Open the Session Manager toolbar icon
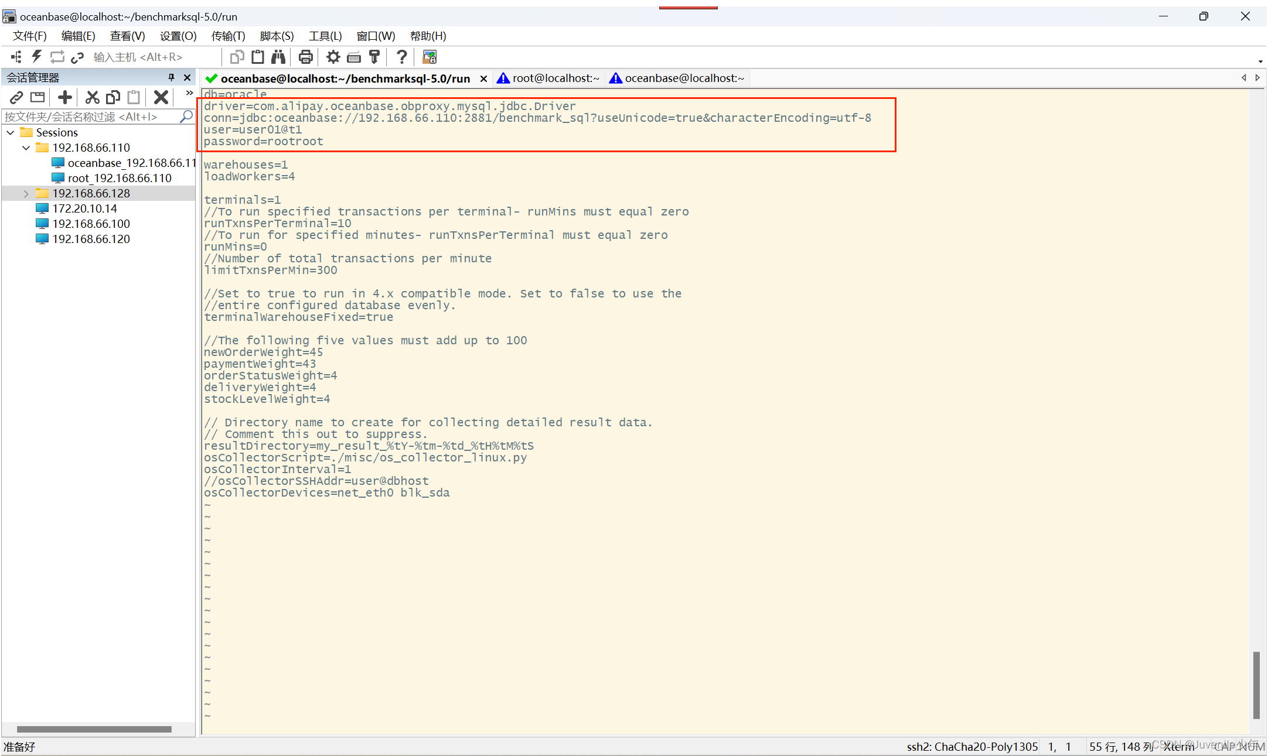 click(x=16, y=57)
